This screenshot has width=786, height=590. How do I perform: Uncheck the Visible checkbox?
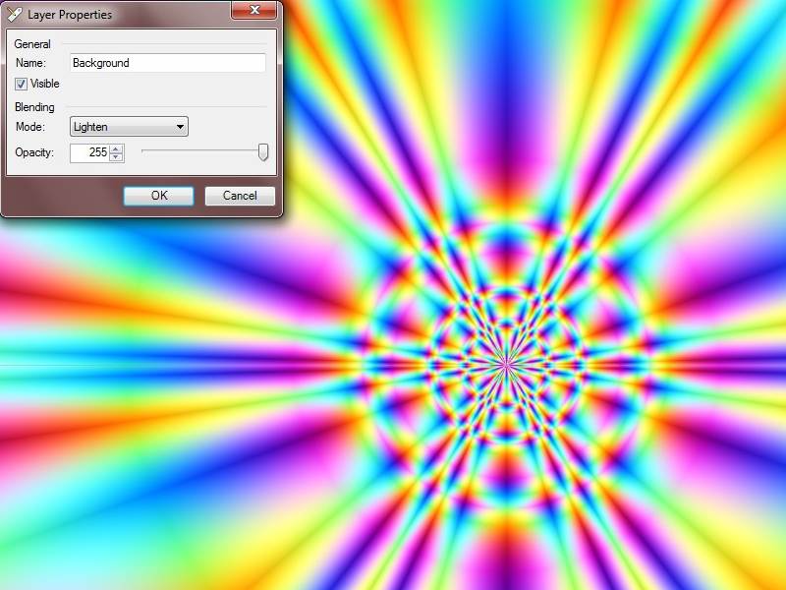click(x=21, y=84)
